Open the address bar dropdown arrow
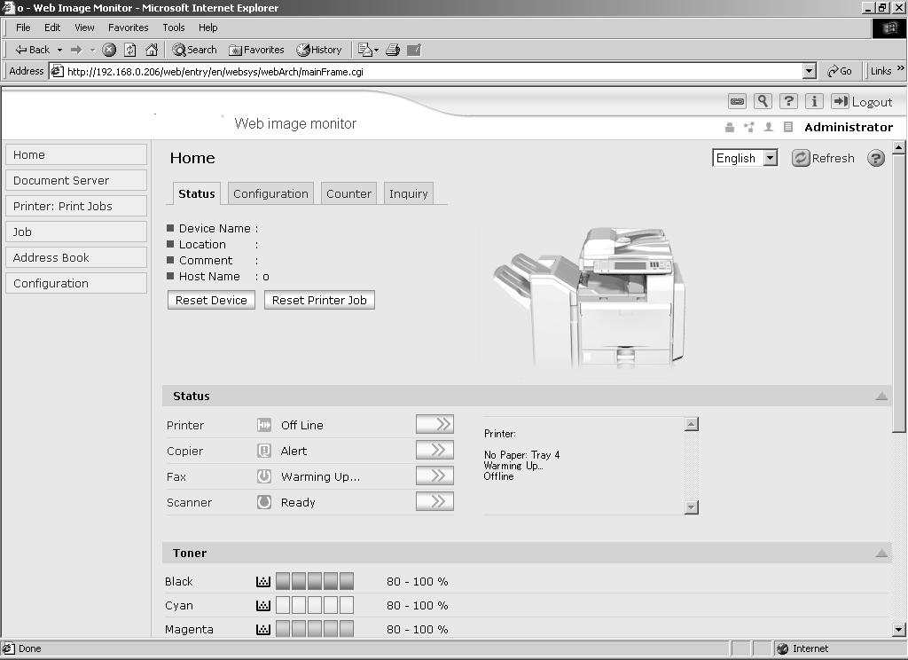908x660 pixels. pyautogui.click(x=809, y=71)
